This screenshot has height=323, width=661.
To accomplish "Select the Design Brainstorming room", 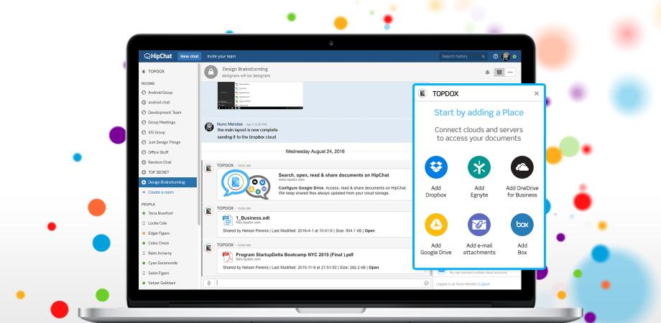I will click(x=168, y=182).
